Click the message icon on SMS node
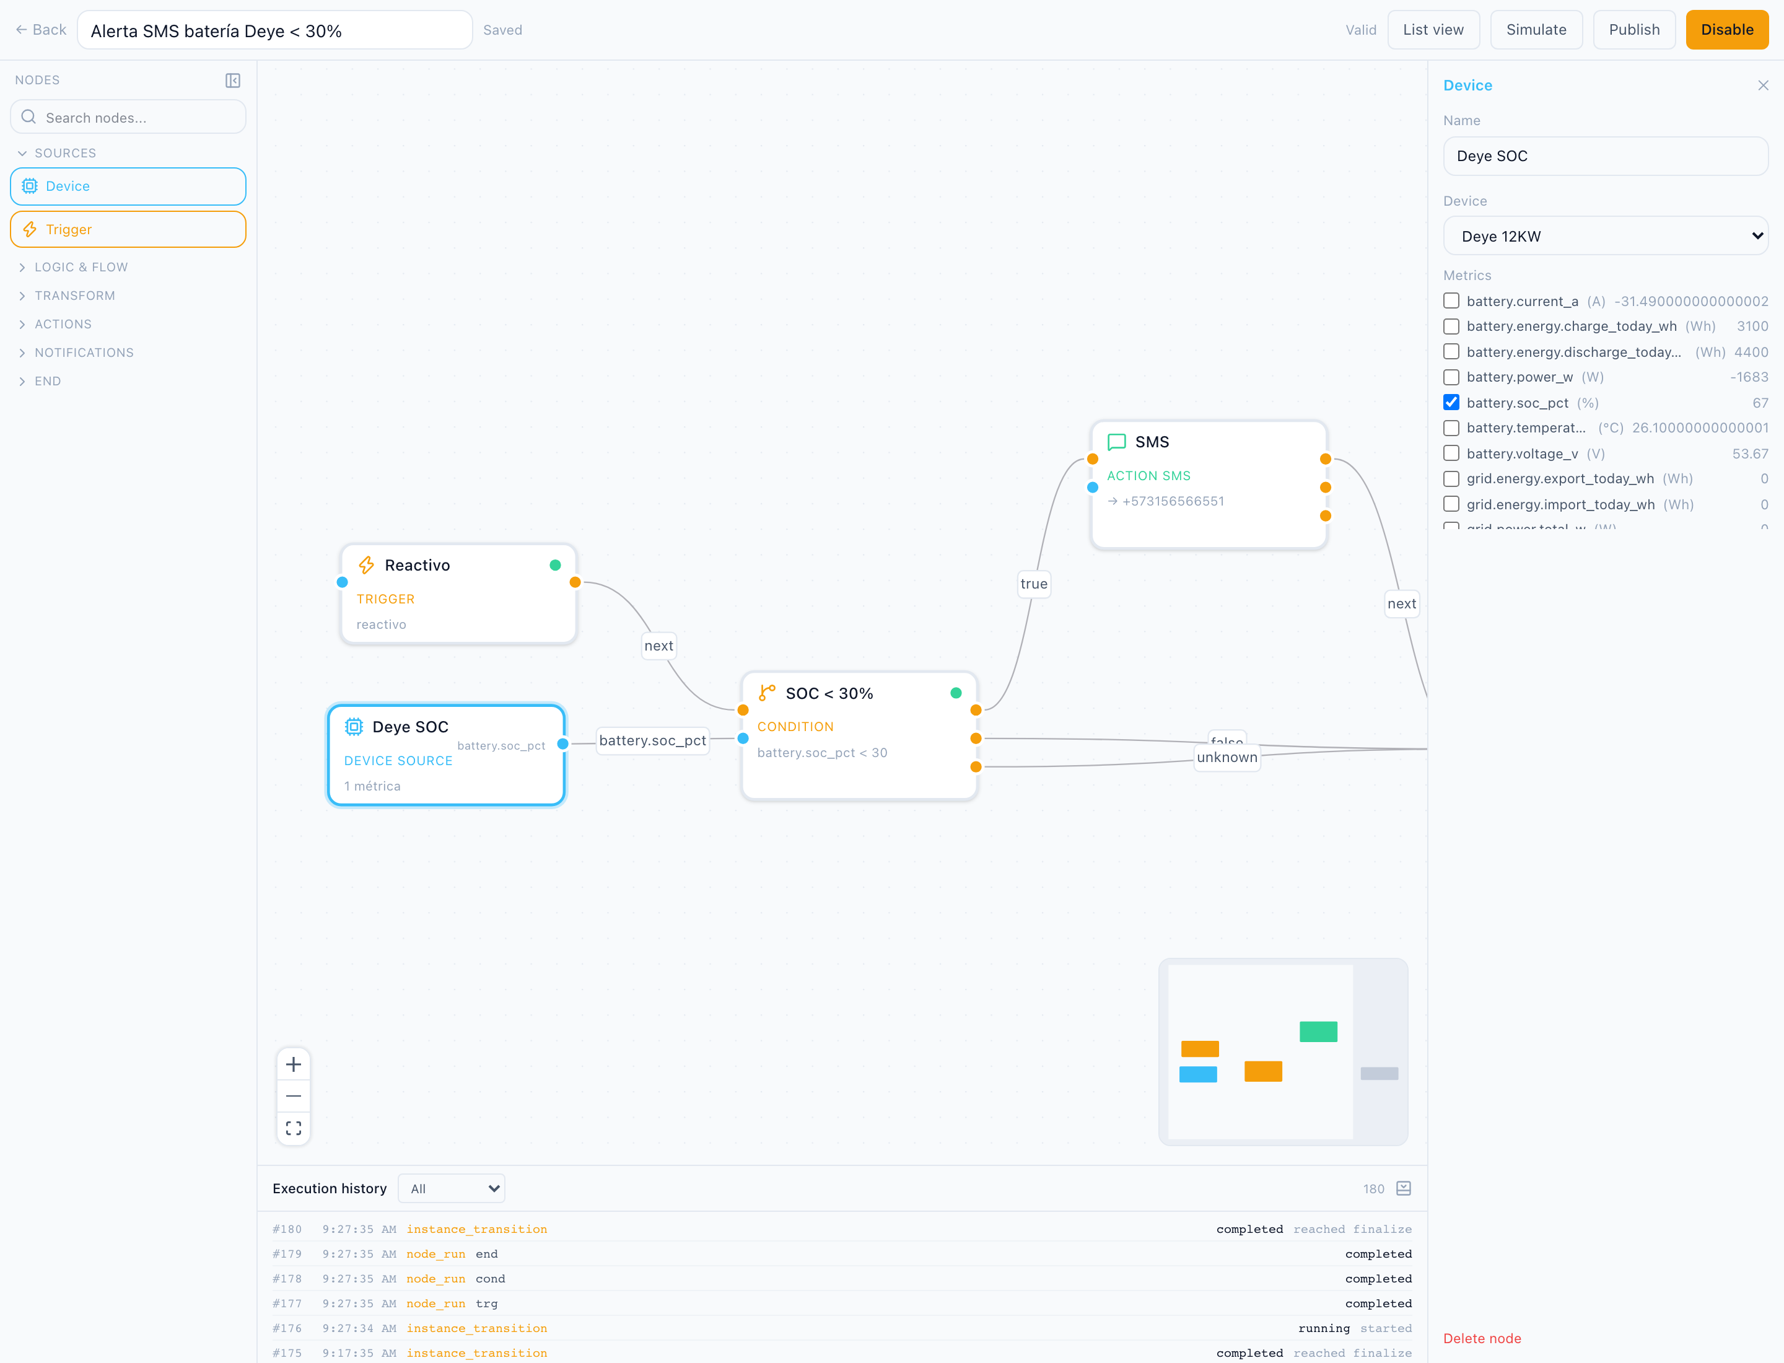 tap(1117, 442)
